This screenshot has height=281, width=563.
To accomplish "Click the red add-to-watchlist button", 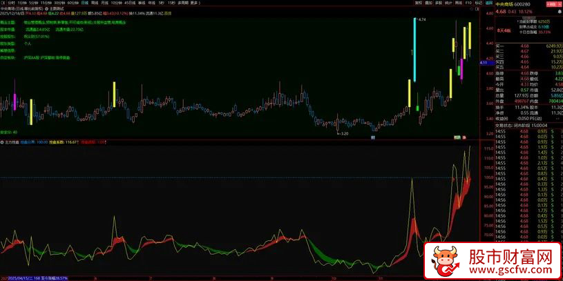I will 551,4.
